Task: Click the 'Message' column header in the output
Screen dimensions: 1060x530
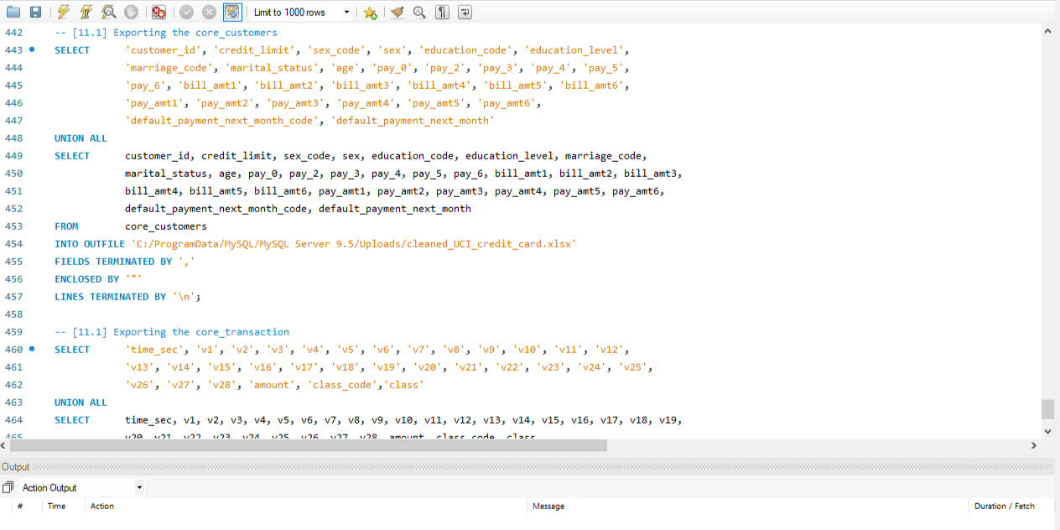Action: pos(548,507)
